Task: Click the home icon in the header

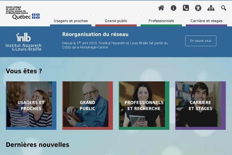Action: (x=161, y=8)
